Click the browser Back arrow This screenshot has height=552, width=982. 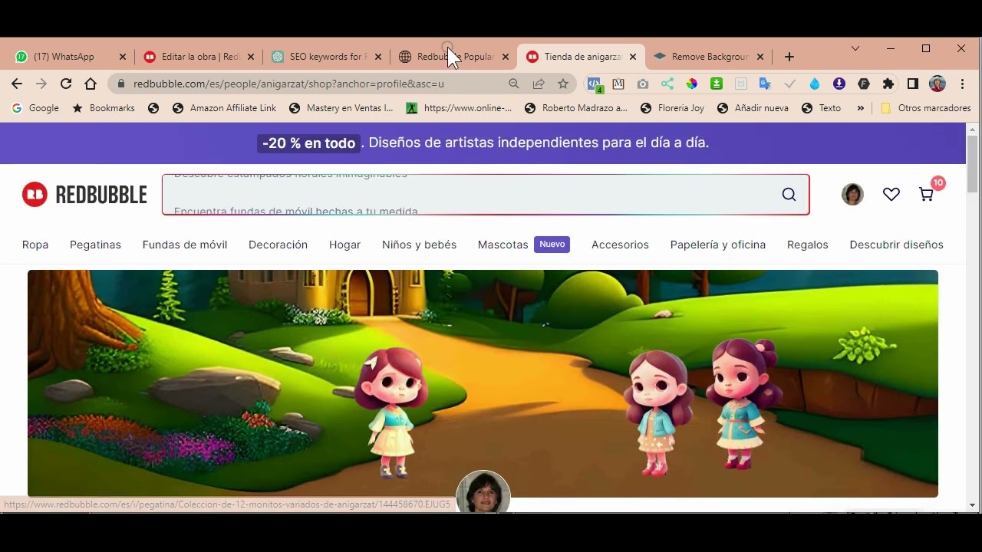[x=17, y=84]
